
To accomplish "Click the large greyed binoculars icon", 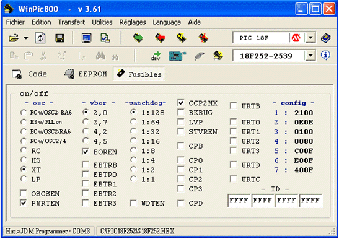I will coord(100,56).
